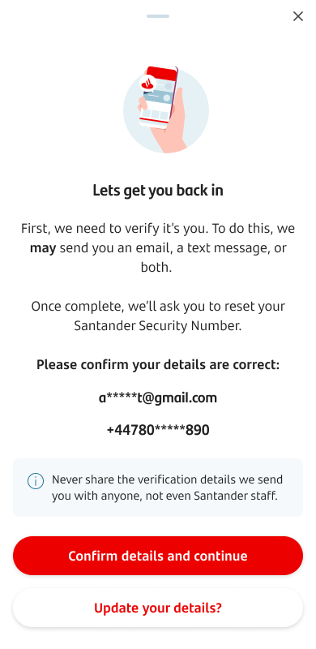Open Update your details option
The height and width of the screenshot is (649, 316).
pos(158,608)
